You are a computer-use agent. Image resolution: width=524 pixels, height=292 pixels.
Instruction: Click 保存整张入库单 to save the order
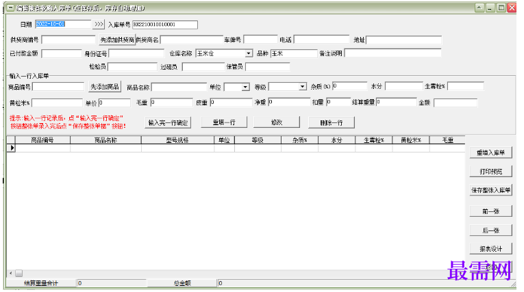(x=491, y=190)
